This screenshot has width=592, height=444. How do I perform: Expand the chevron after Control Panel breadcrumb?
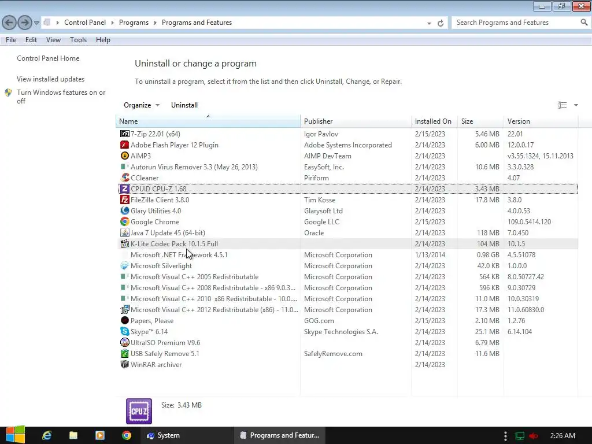pos(113,23)
